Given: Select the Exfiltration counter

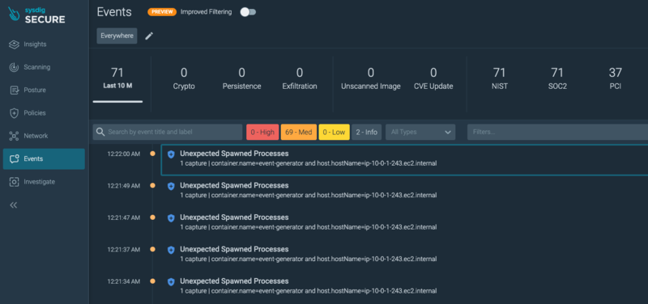Looking at the screenshot, I should 300,78.
